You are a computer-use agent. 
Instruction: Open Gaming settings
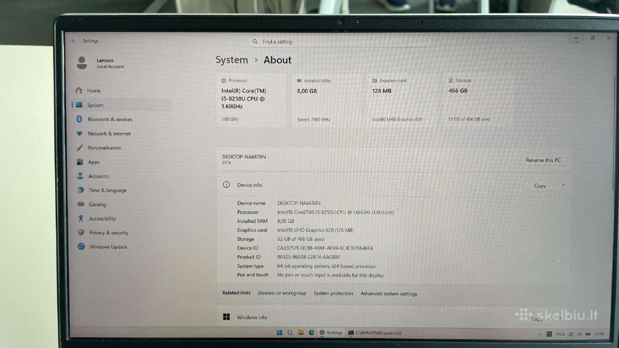pyautogui.click(x=97, y=205)
